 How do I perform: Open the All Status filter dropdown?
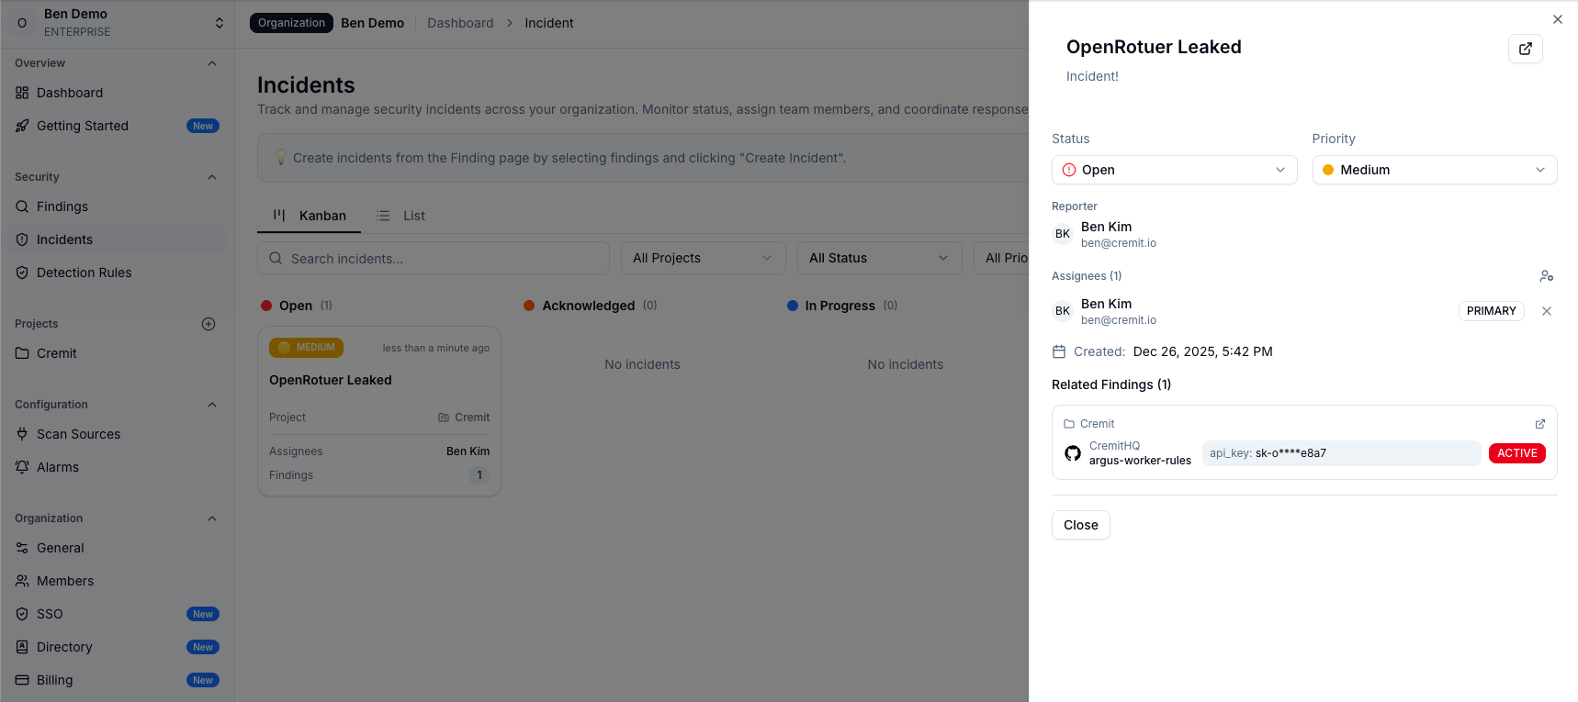tap(879, 258)
